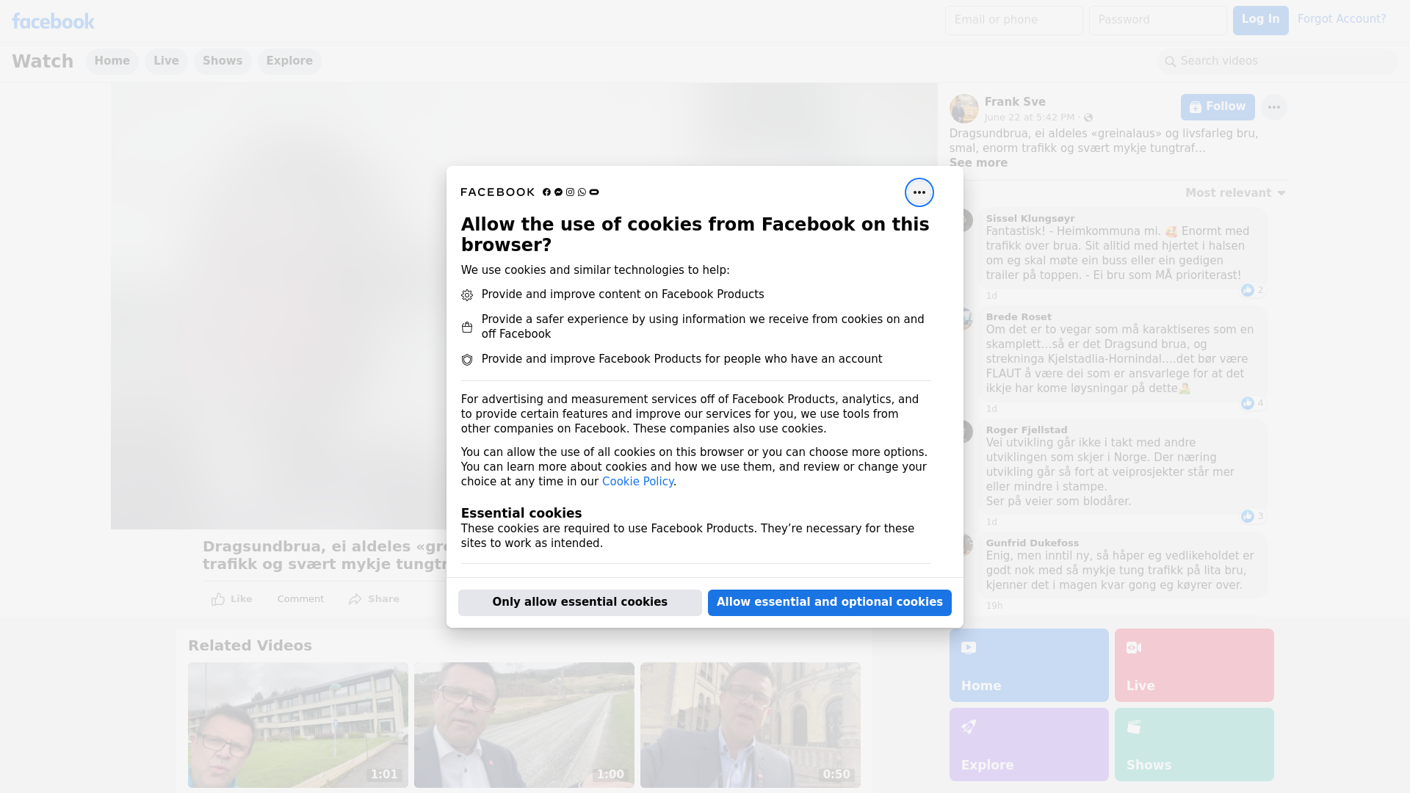
Task: Click Only allow essential cookies button
Action: pos(580,603)
